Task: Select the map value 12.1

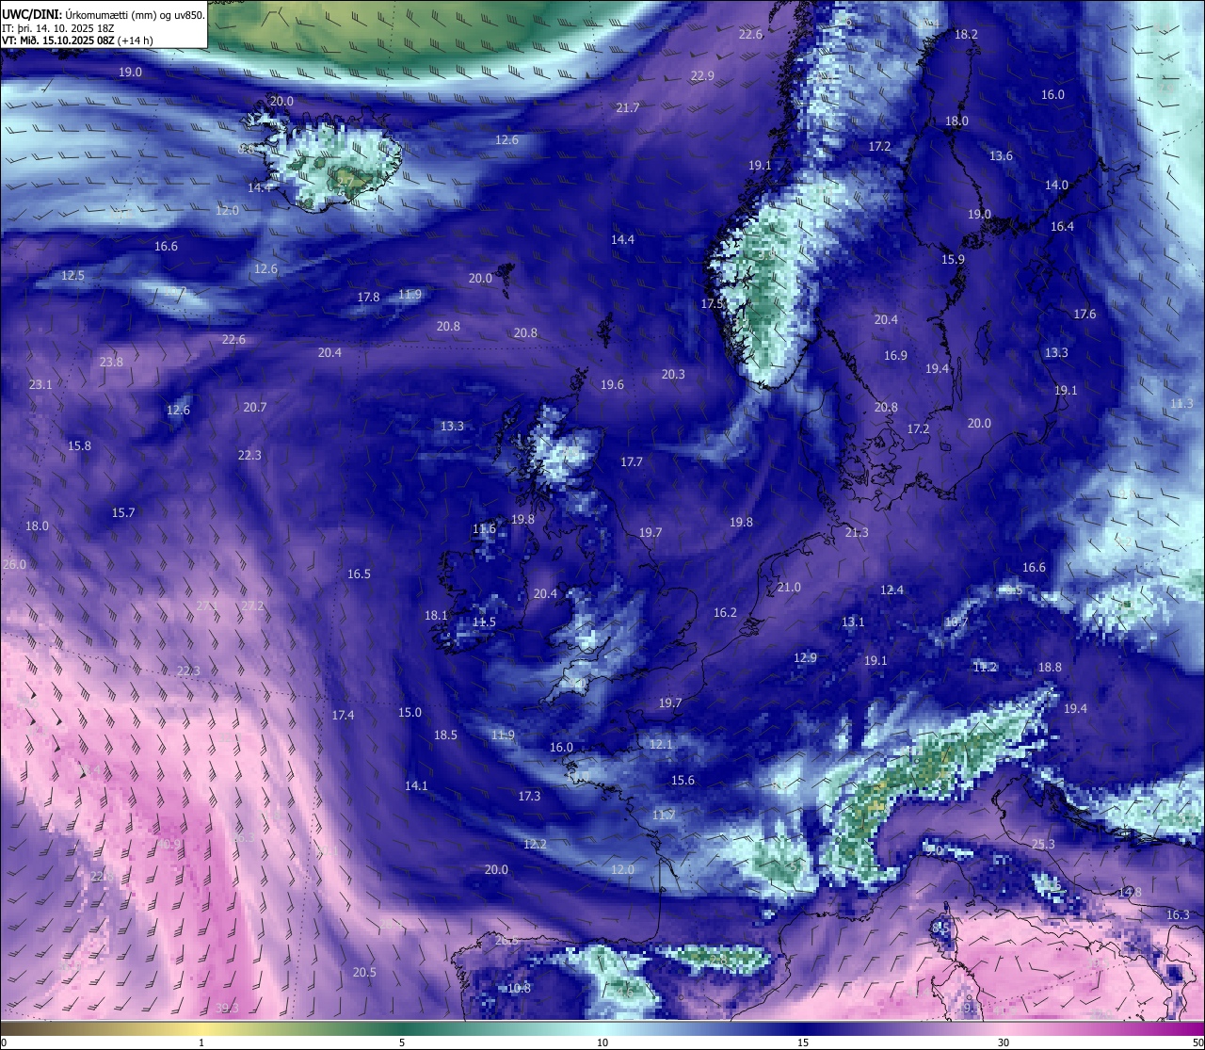Action: [x=661, y=744]
